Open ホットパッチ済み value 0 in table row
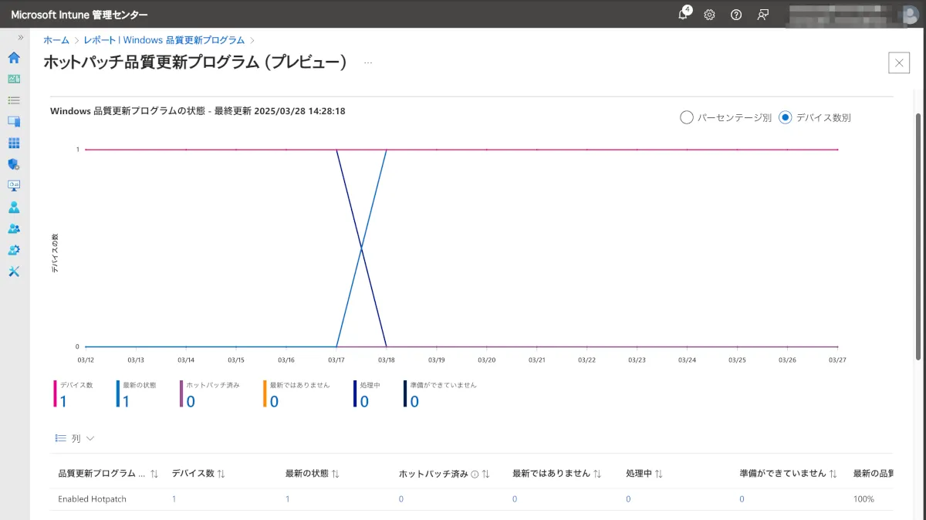Viewport: 926px width, 520px height. (401, 499)
